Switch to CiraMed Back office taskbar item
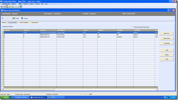This screenshot has width=178, height=100. tap(38, 97)
